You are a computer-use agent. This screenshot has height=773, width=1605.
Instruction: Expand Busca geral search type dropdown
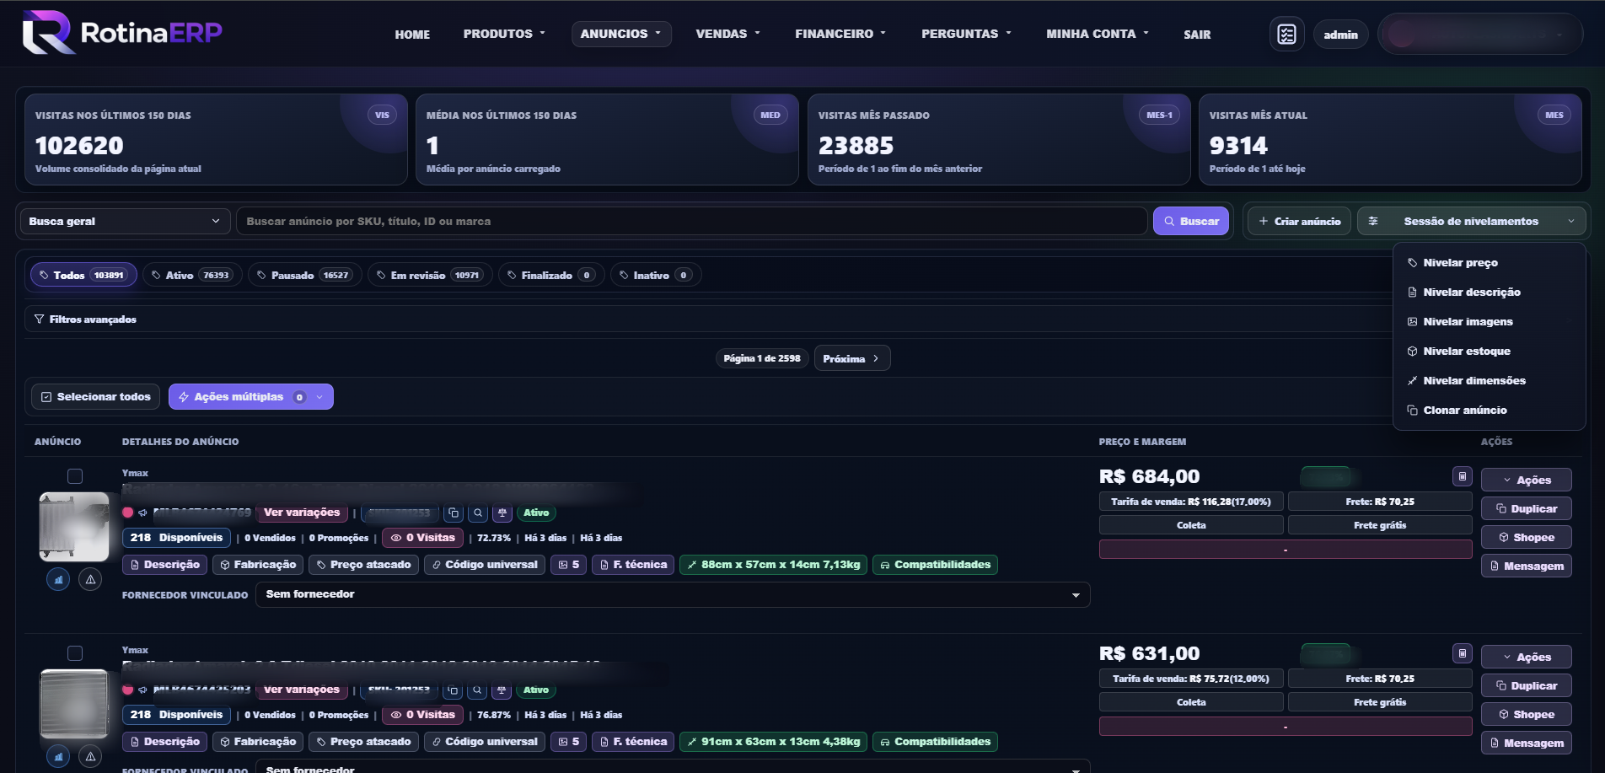click(x=125, y=221)
